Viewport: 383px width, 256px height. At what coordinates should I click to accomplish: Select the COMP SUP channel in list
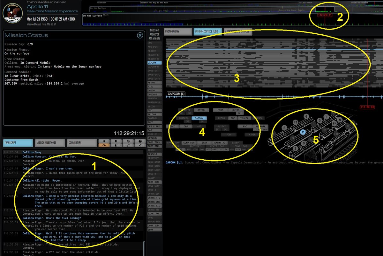tap(154, 225)
